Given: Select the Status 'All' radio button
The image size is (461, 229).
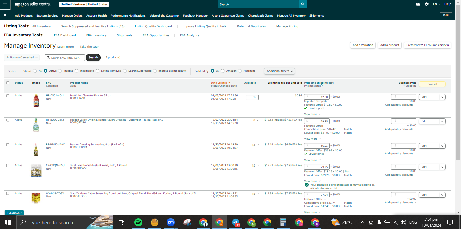Looking at the screenshot, I should (x=35, y=71).
